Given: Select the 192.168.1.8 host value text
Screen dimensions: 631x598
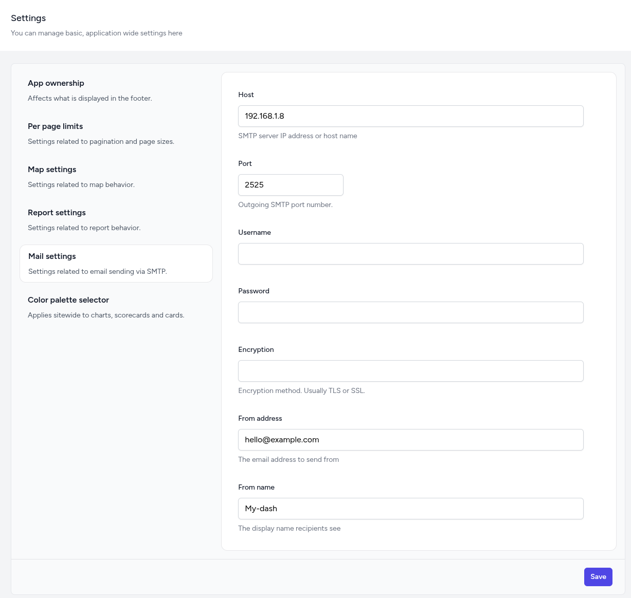Looking at the screenshot, I should 264,116.
